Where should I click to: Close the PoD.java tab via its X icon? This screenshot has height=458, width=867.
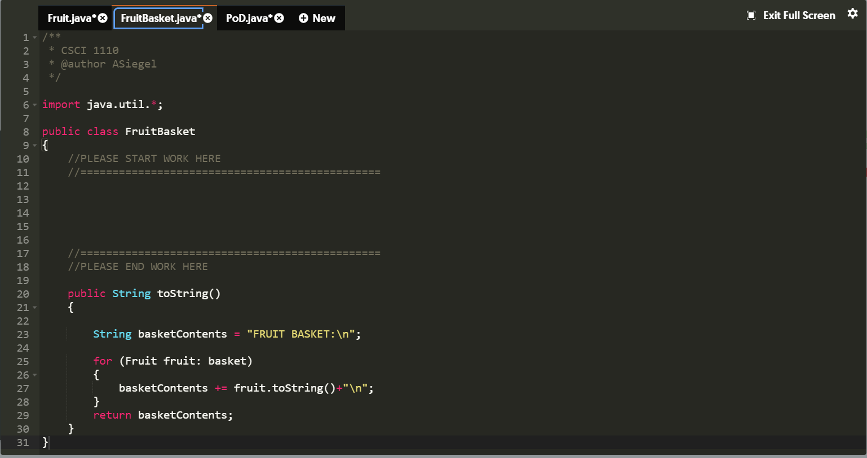[x=279, y=17]
